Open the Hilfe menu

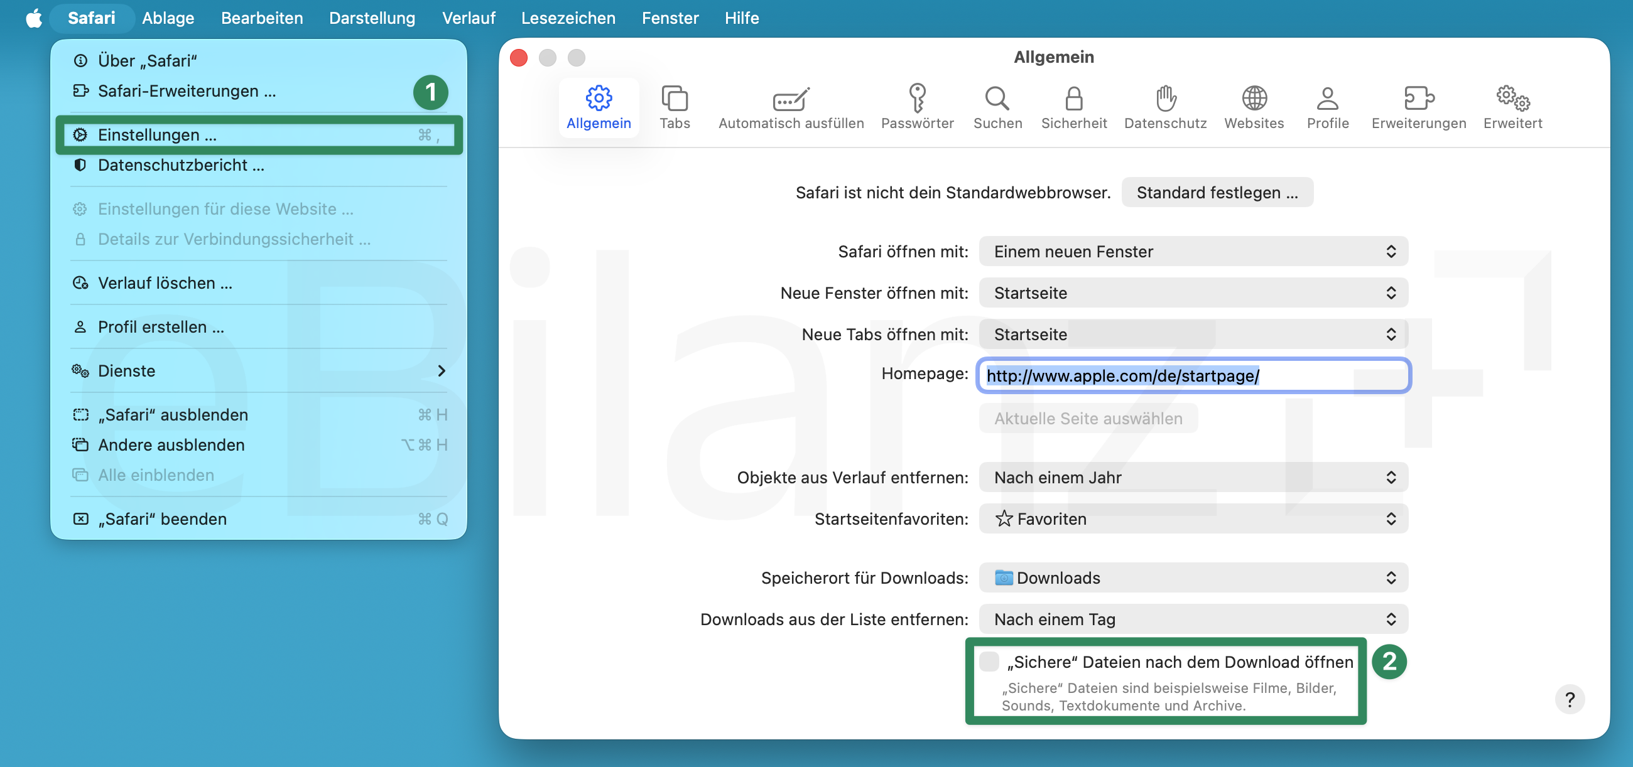(x=742, y=18)
